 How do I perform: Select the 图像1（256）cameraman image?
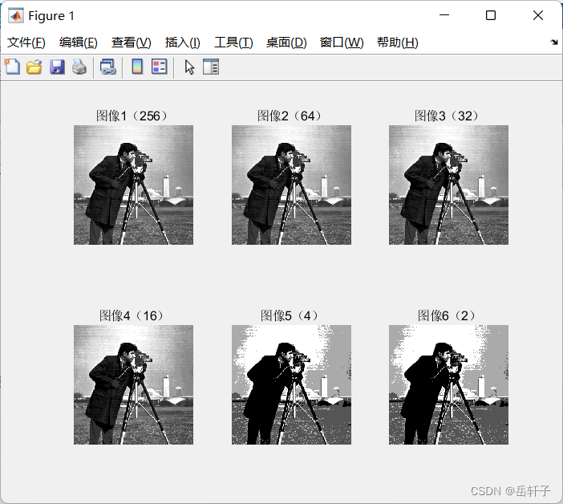point(134,185)
